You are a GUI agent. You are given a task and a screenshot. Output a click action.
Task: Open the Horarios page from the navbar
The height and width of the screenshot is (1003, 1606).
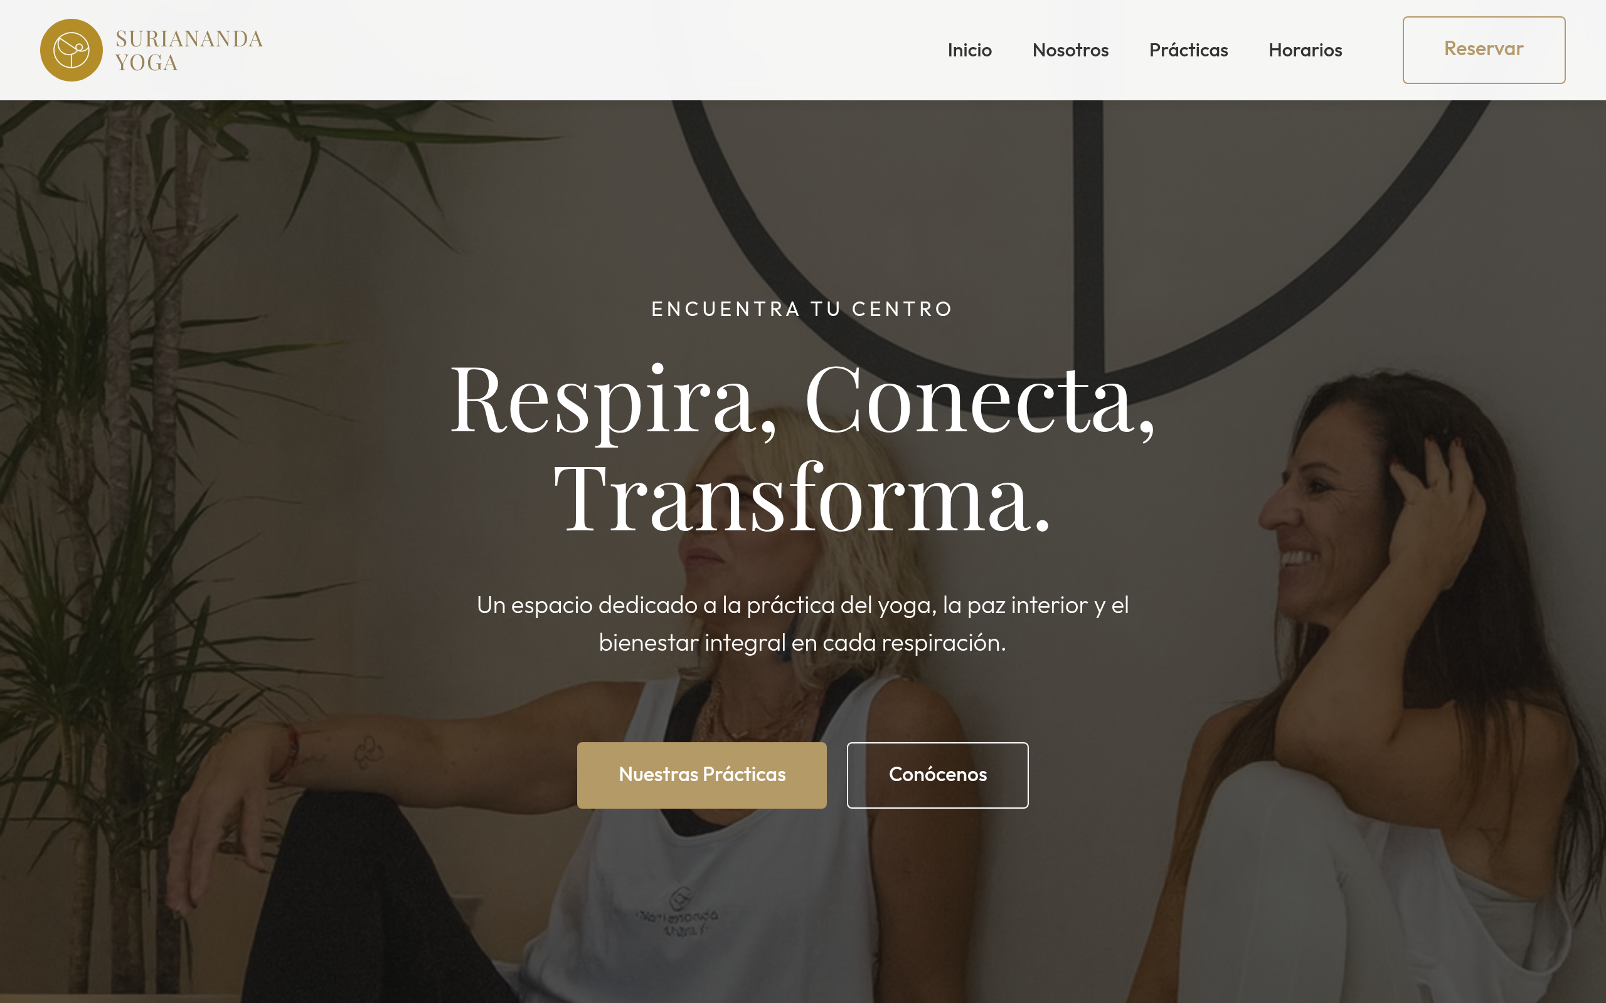[1306, 50]
